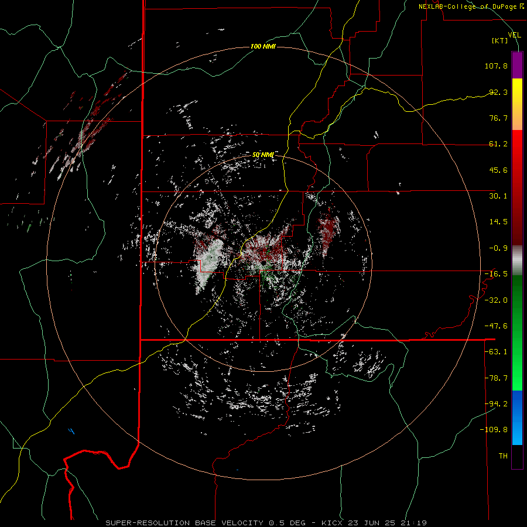The image size is (527, 527).
Task: Click the -0.9 velocity scale value
Action: (498, 248)
